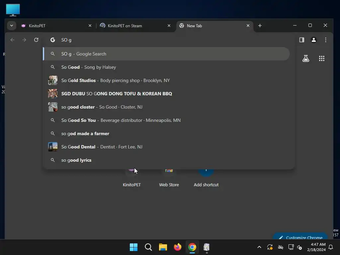This screenshot has width=340, height=255.
Task: Open the Windows Start menu
Action: click(x=133, y=247)
